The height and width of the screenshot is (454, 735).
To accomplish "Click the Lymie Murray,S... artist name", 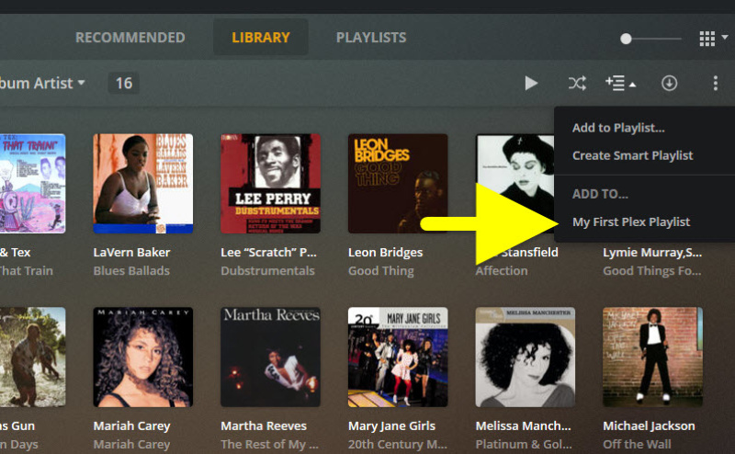I will click(652, 253).
